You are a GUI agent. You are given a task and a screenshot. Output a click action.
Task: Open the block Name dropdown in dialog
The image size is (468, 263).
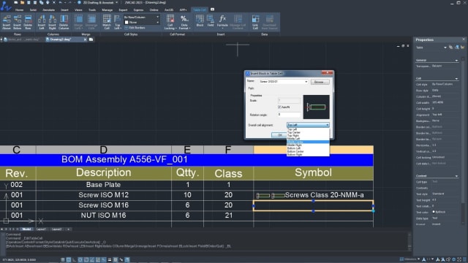coord(283,81)
